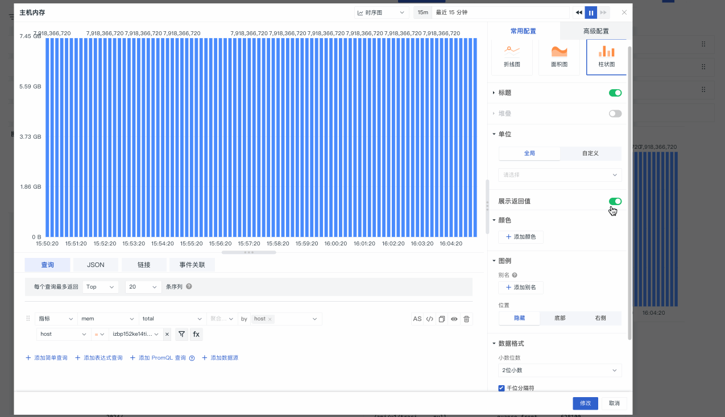Pick the 折线图 line chart icon
This screenshot has width=725, height=417.
click(x=512, y=51)
